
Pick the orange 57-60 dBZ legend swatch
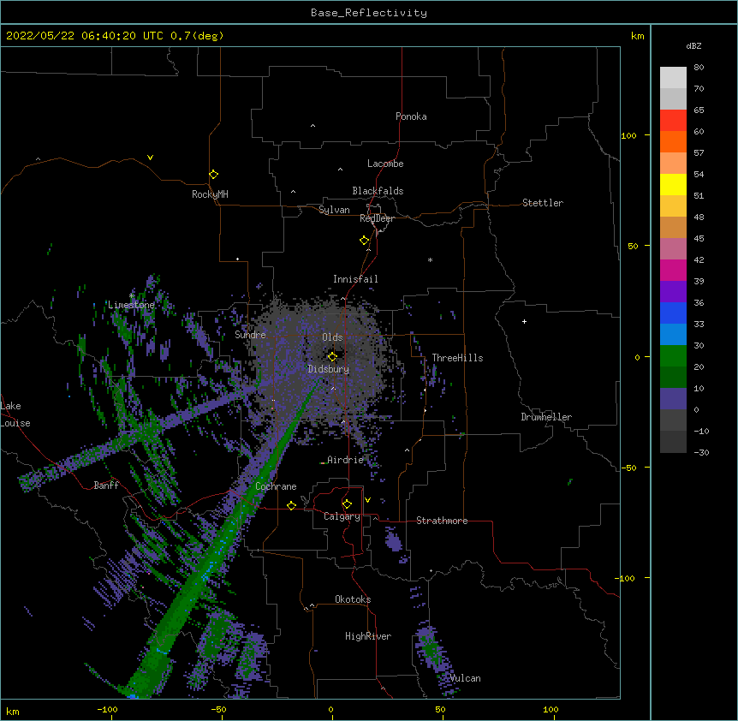(673, 141)
